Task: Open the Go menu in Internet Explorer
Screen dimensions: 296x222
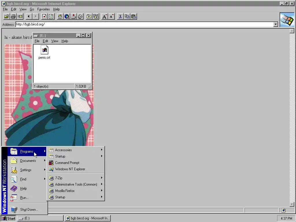Action: pos(32,9)
